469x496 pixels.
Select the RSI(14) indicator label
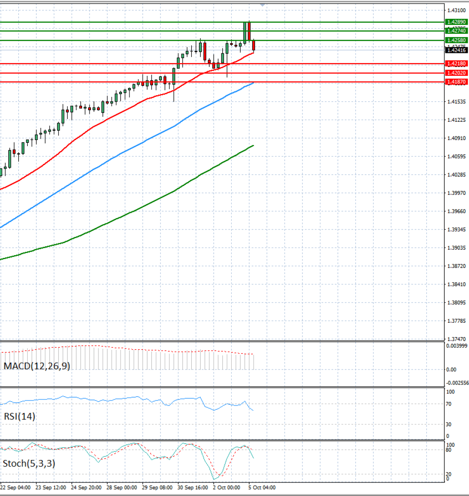pyautogui.click(x=19, y=416)
